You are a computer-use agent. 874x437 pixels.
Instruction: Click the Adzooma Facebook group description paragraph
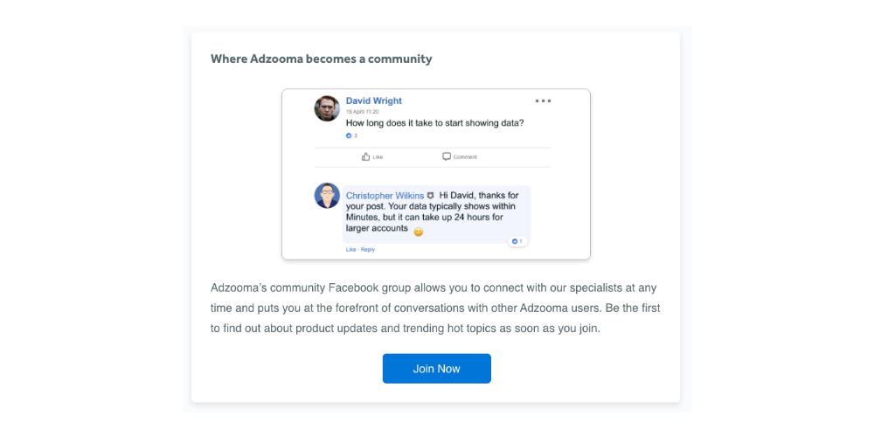coord(434,309)
